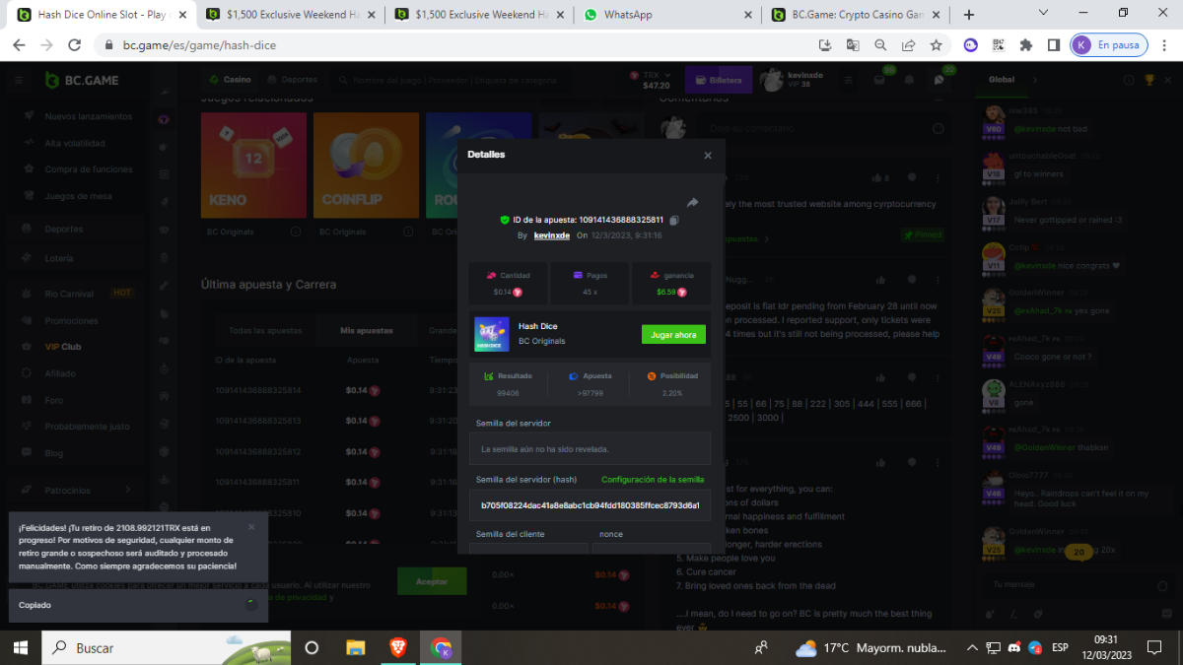This screenshot has width=1183, height=665.
Task: Click the server seed hash field
Action: [x=590, y=505]
